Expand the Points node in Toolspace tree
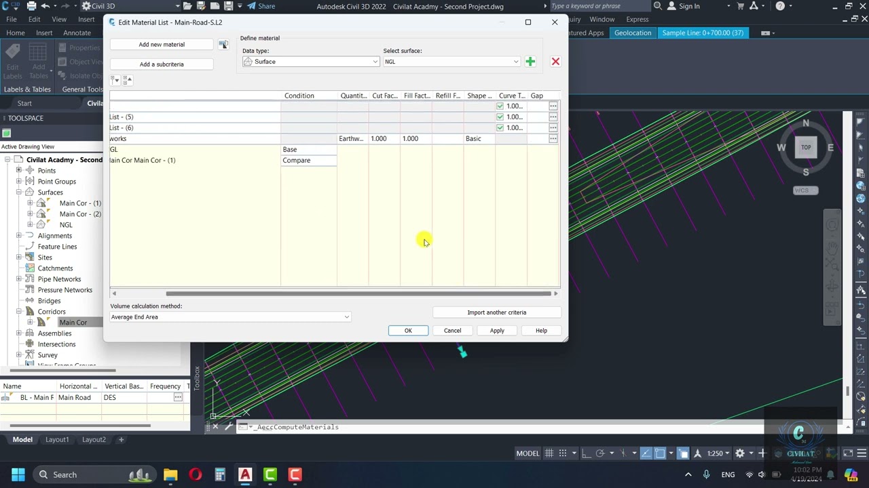Viewport: 869px width, 488px height. click(19, 171)
